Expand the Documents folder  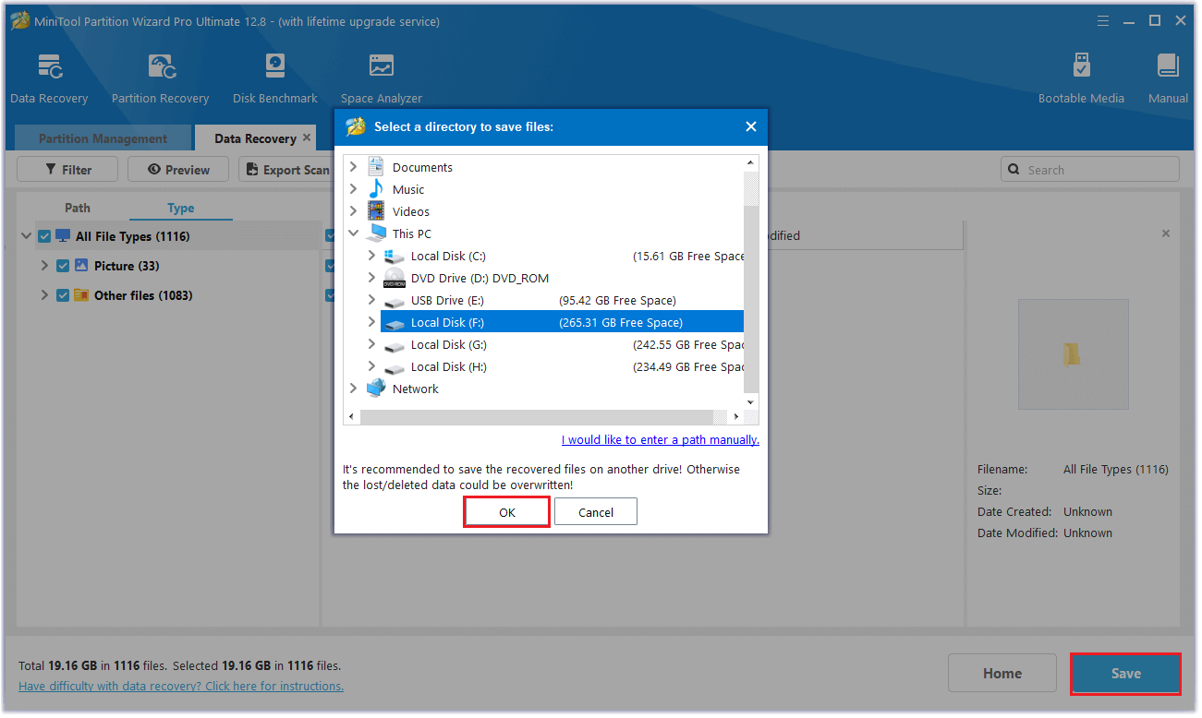[x=354, y=167]
